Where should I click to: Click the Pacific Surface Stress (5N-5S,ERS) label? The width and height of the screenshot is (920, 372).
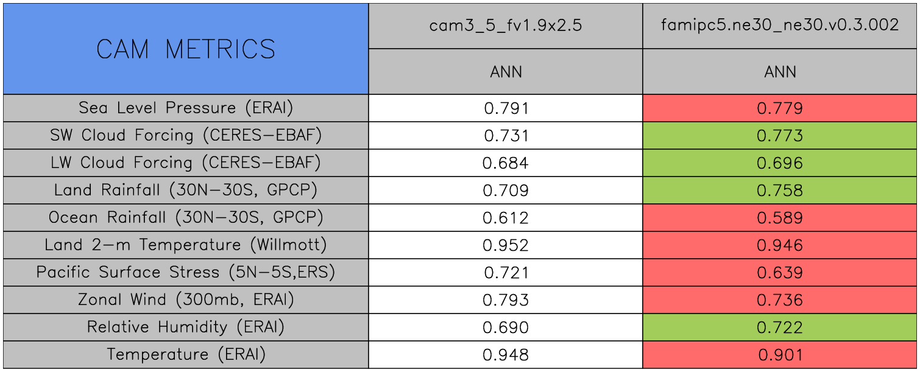click(186, 273)
